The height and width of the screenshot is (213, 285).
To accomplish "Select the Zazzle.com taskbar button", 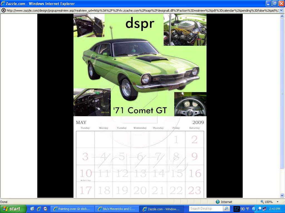I will tap(161, 209).
